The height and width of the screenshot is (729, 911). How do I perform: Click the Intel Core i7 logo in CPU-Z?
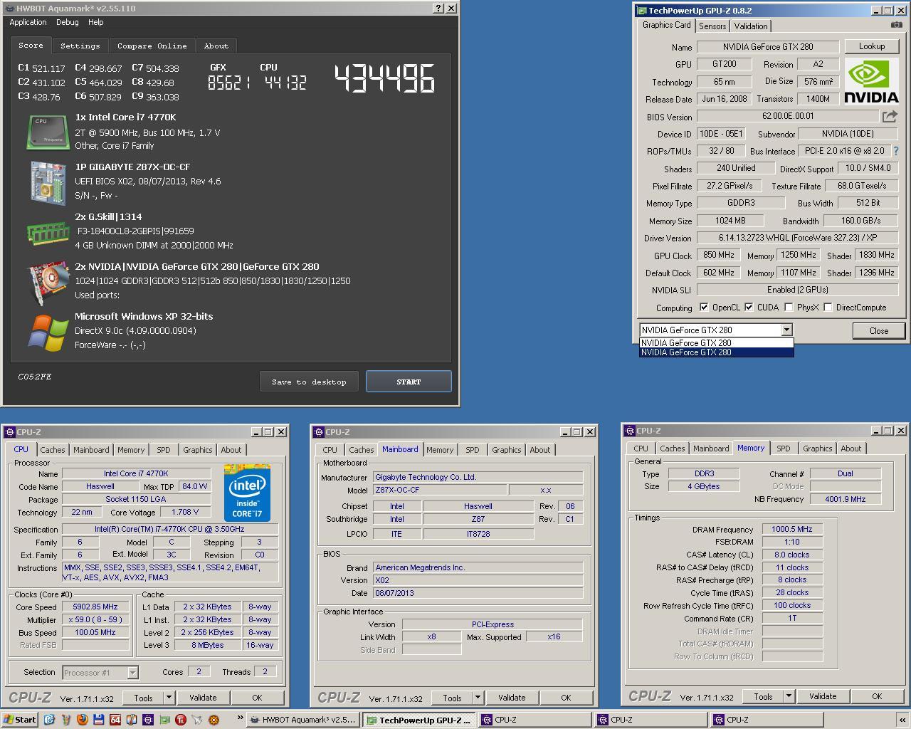point(248,493)
